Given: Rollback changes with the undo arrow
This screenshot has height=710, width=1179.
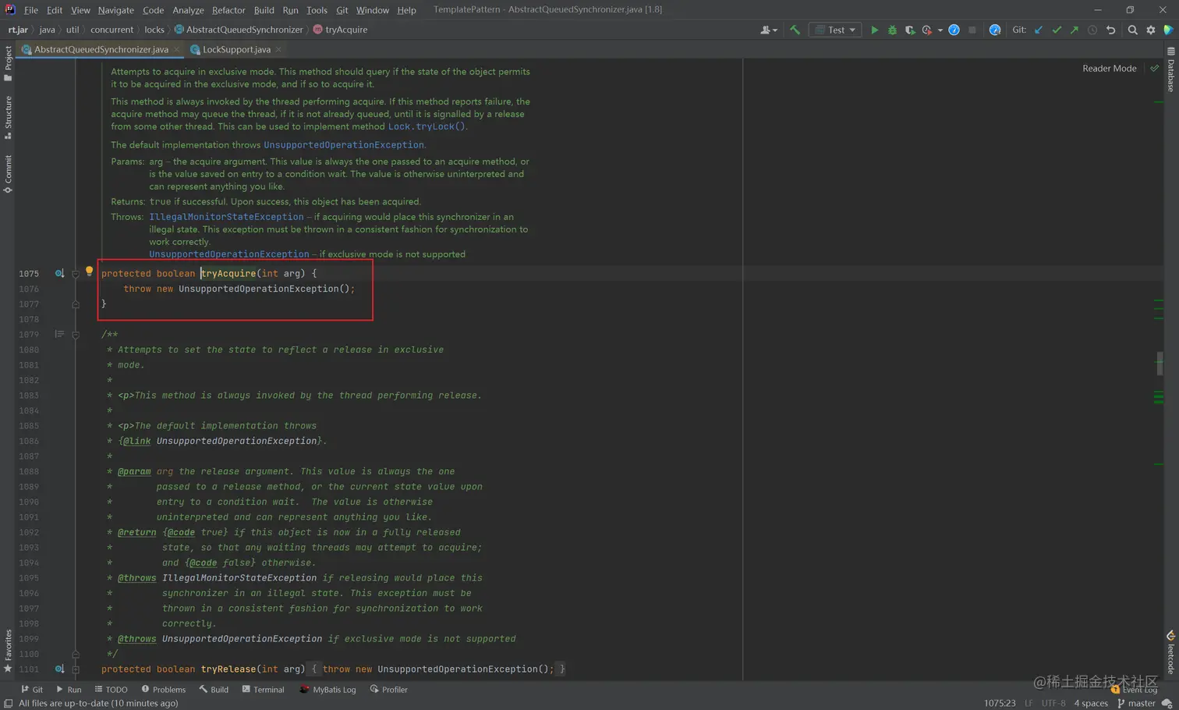Looking at the screenshot, I should click(1110, 30).
